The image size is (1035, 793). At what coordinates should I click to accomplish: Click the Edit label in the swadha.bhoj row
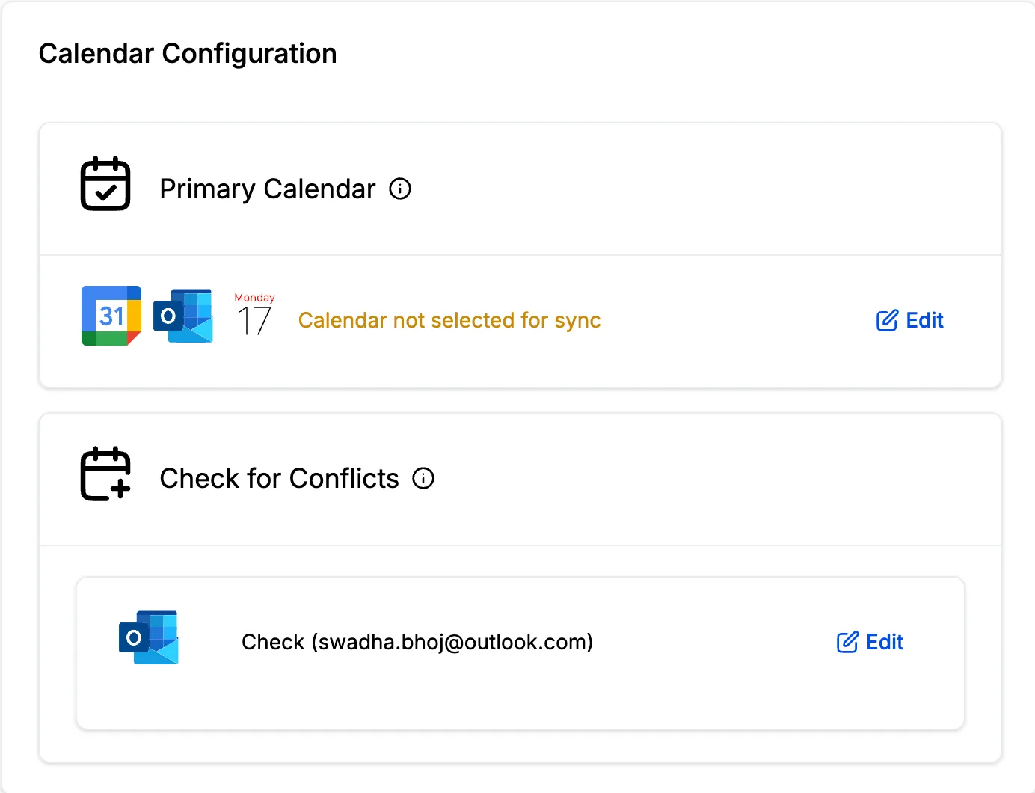[x=885, y=642]
